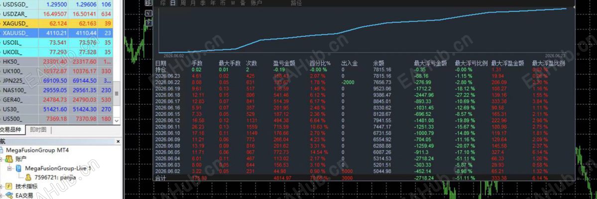Viewport: 597px width, 199px height.
Task: Click the 2026.06.22 date row
Action: (x=365, y=82)
